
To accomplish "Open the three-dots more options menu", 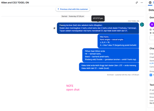I will tap(142, 2).
